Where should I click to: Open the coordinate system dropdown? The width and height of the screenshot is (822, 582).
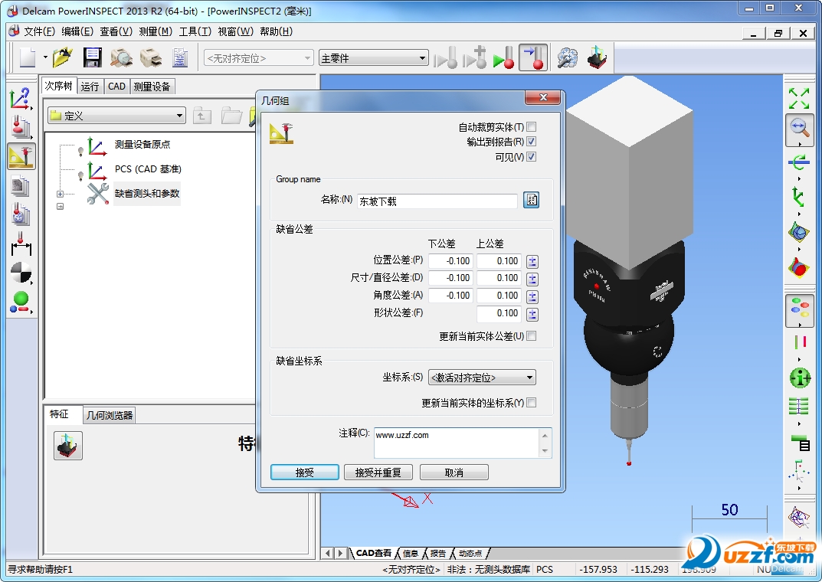482,378
